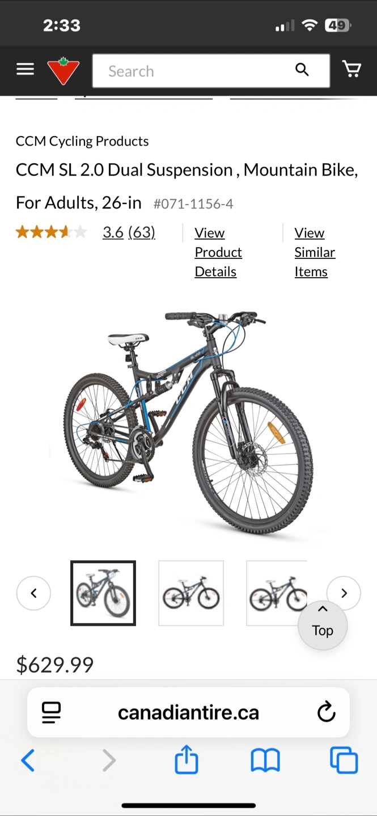Jump to Top of the page

pyautogui.click(x=323, y=626)
